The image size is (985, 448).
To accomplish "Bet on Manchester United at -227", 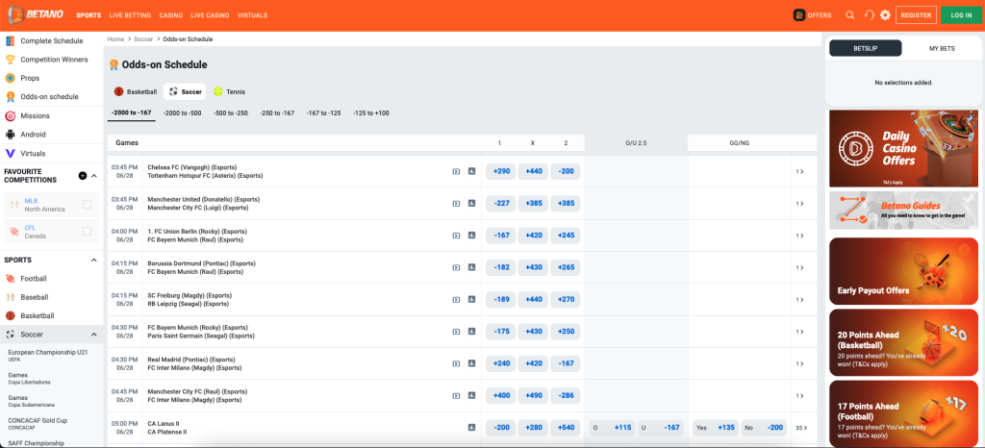I will tap(501, 203).
